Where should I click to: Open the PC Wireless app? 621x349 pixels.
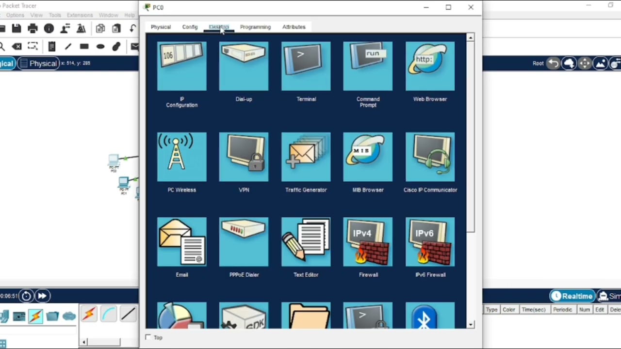pyautogui.click(x=182, y=157)
